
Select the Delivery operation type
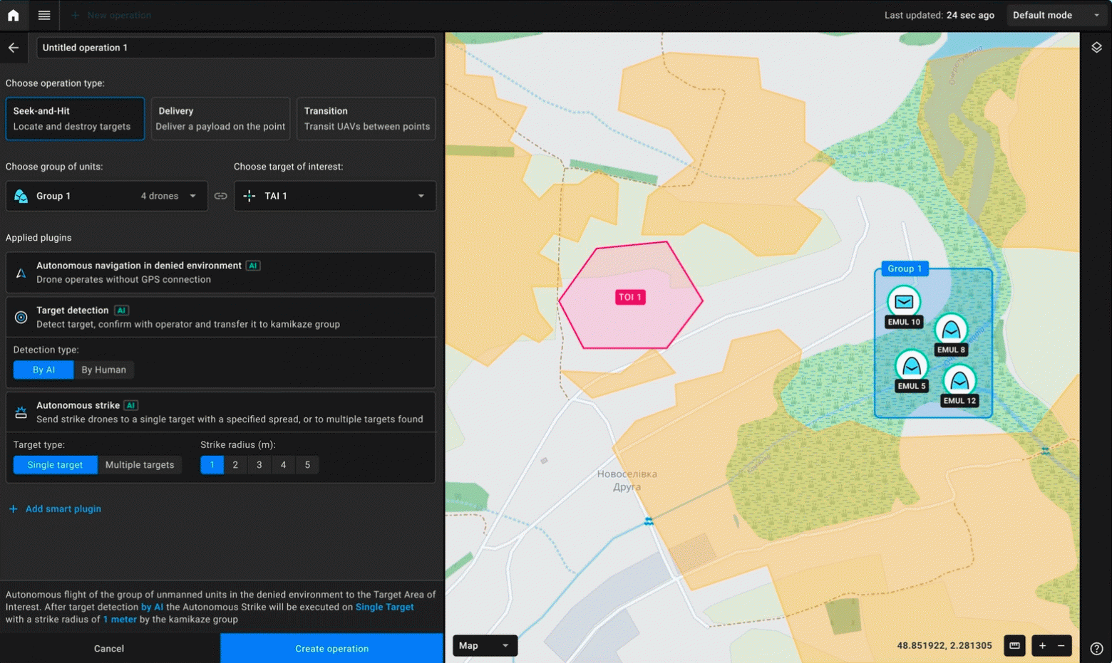coord(220,118)
